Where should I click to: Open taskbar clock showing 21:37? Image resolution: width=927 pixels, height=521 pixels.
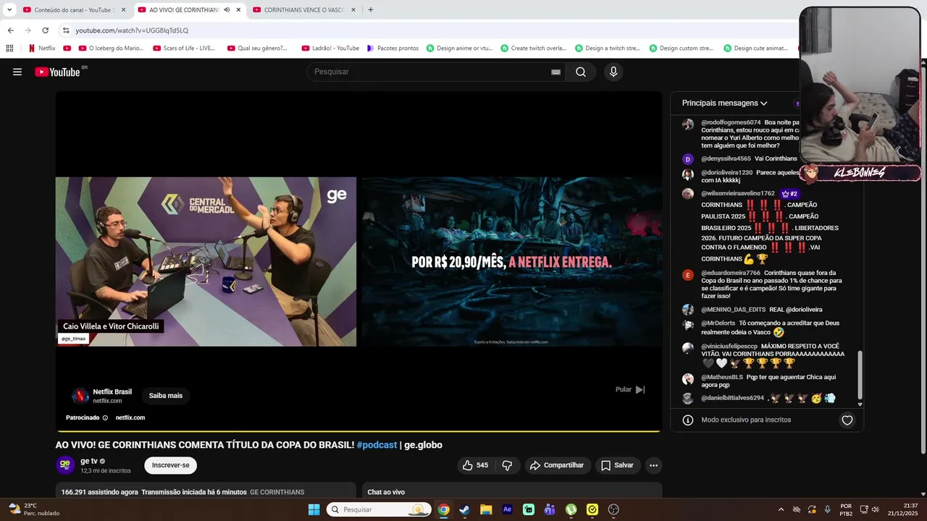point(902,509)
